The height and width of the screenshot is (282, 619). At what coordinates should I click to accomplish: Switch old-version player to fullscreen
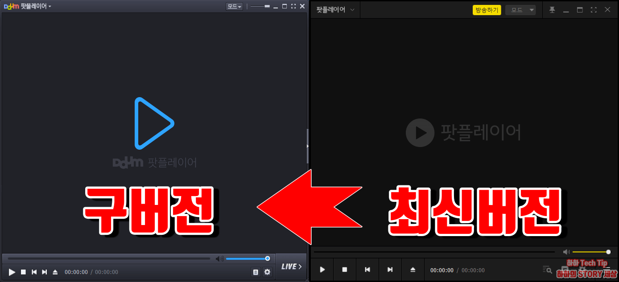click(293, 6)
